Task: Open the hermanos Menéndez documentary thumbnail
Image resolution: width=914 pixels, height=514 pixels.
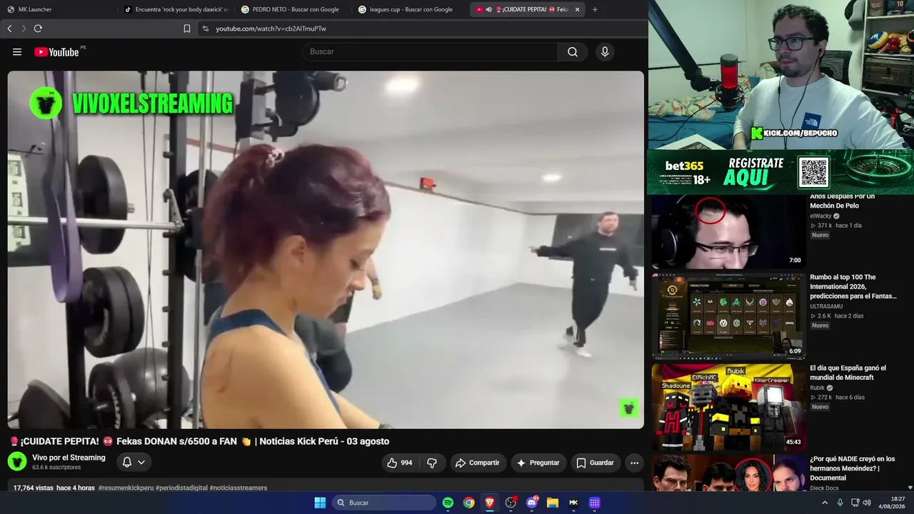Action: tap(728, 473)
